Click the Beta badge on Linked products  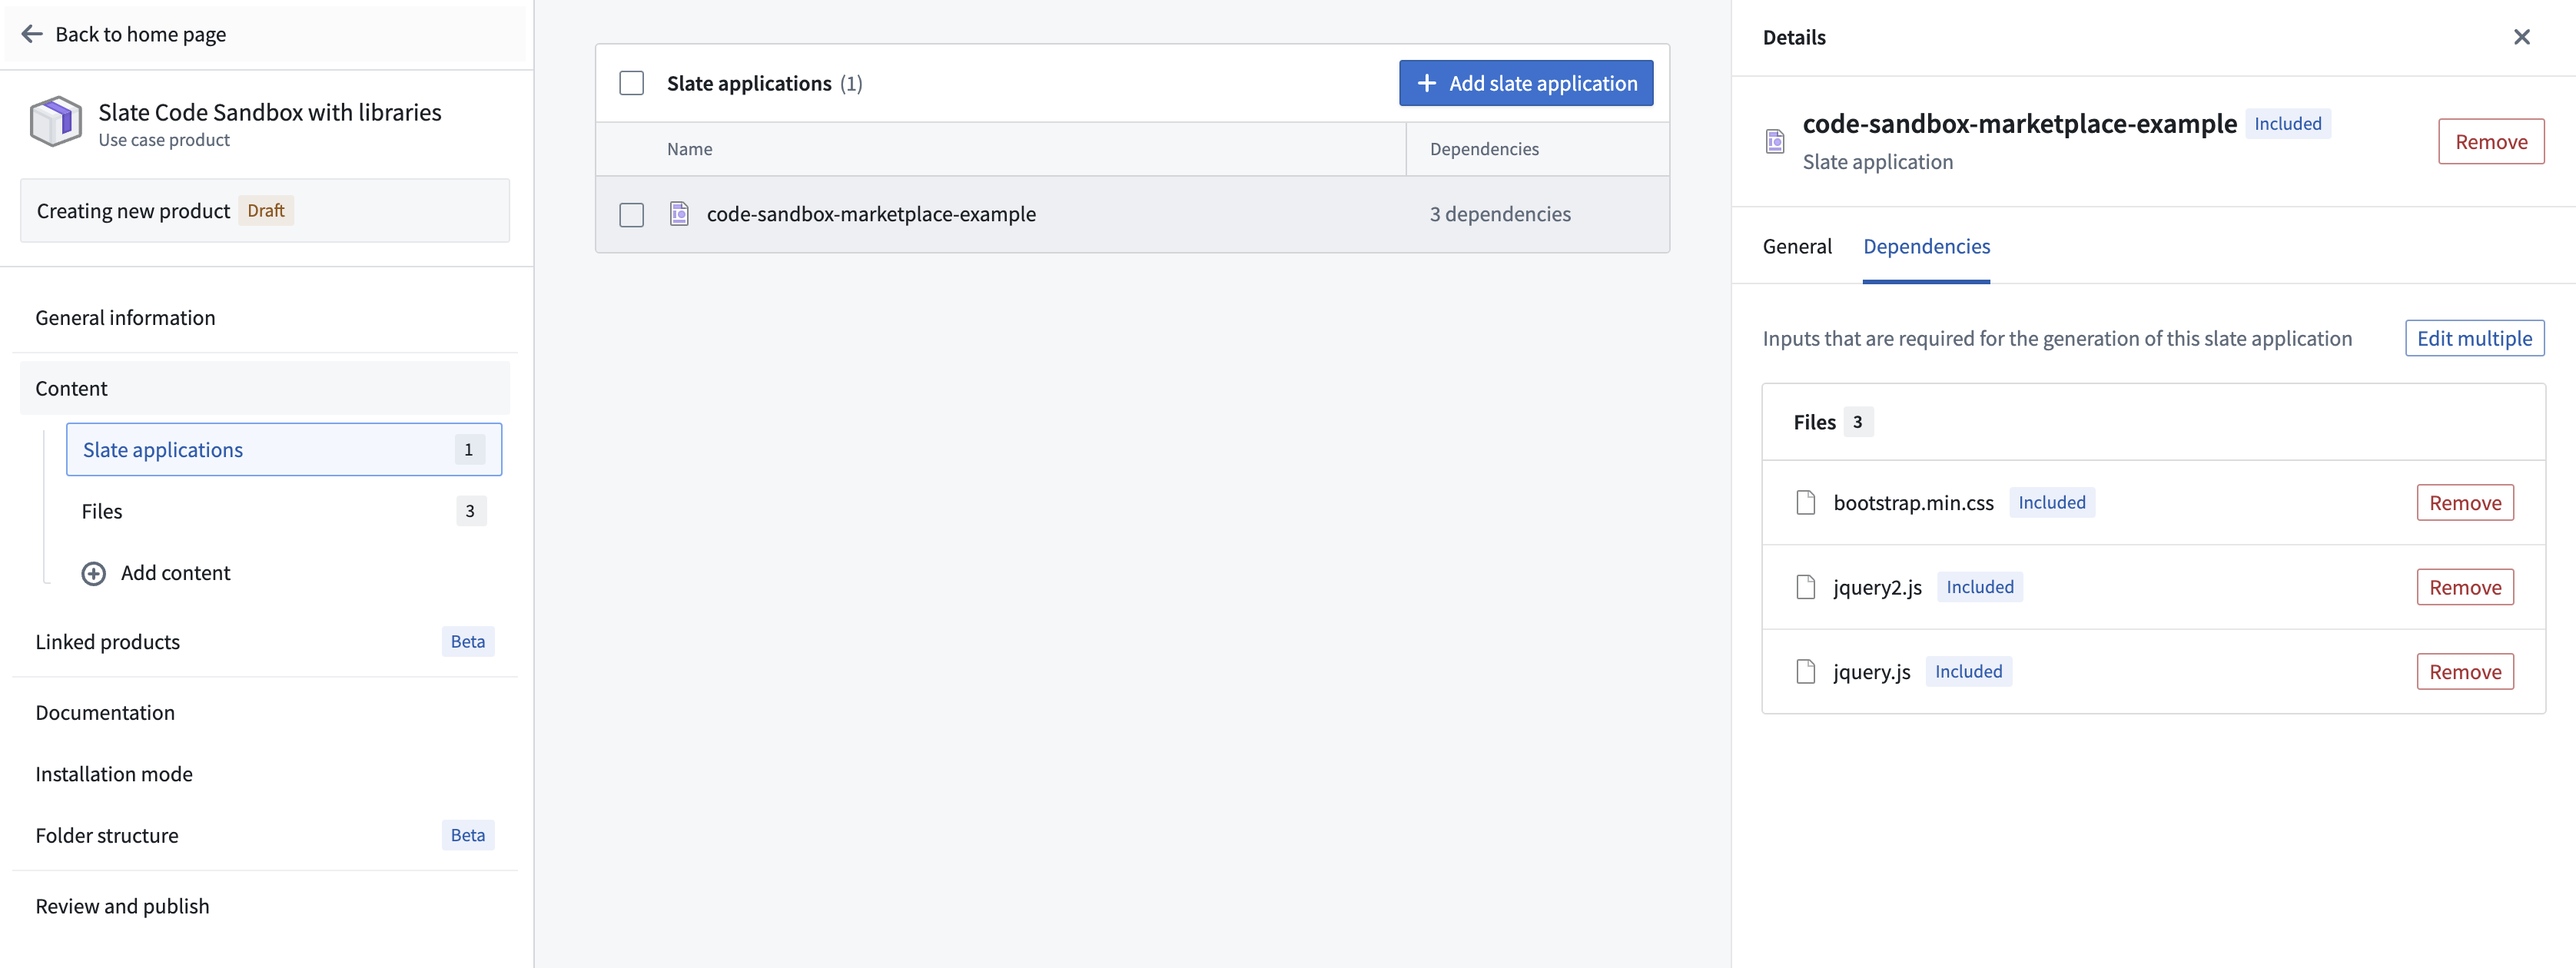pyautogui.click(x=468, y=642)
